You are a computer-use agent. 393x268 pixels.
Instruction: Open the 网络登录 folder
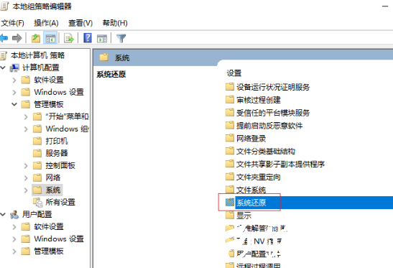(x=251, y=139)
